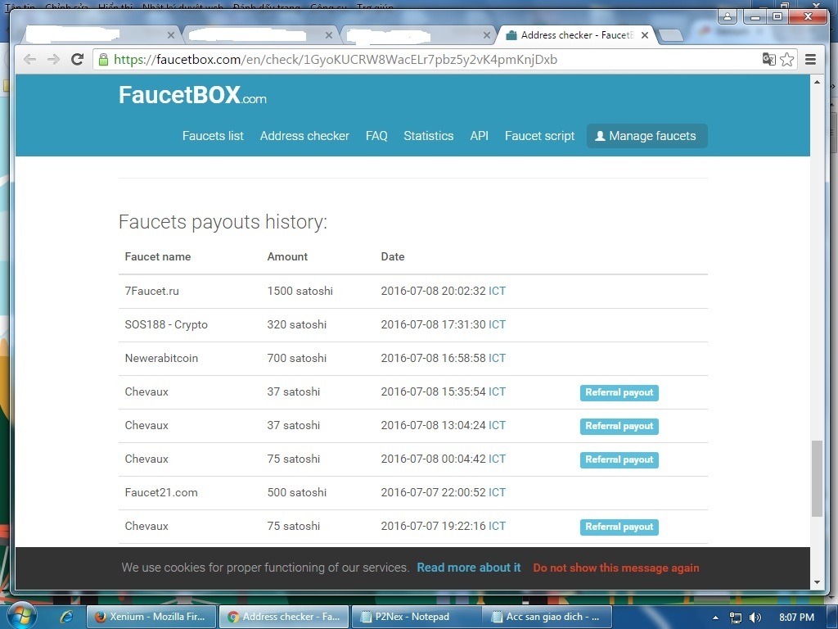838x629 pixels.
Task: Click the page scrollbar thumb
Action: tap(817, 478)
